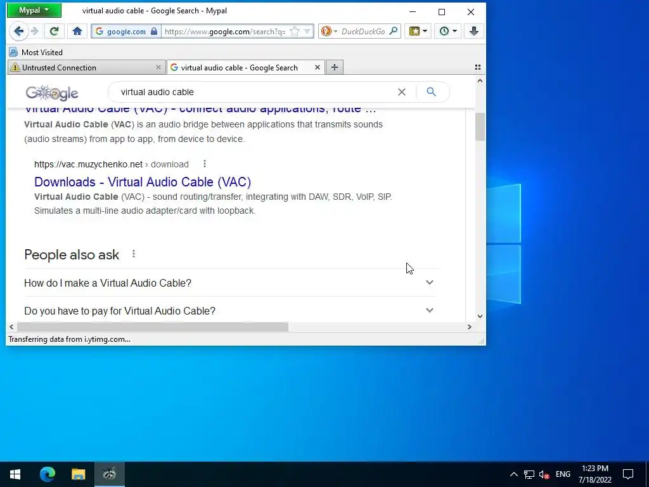The image size is (649, 487).
Task: Open People also ask options dots
Action: (x=134, y=254)
